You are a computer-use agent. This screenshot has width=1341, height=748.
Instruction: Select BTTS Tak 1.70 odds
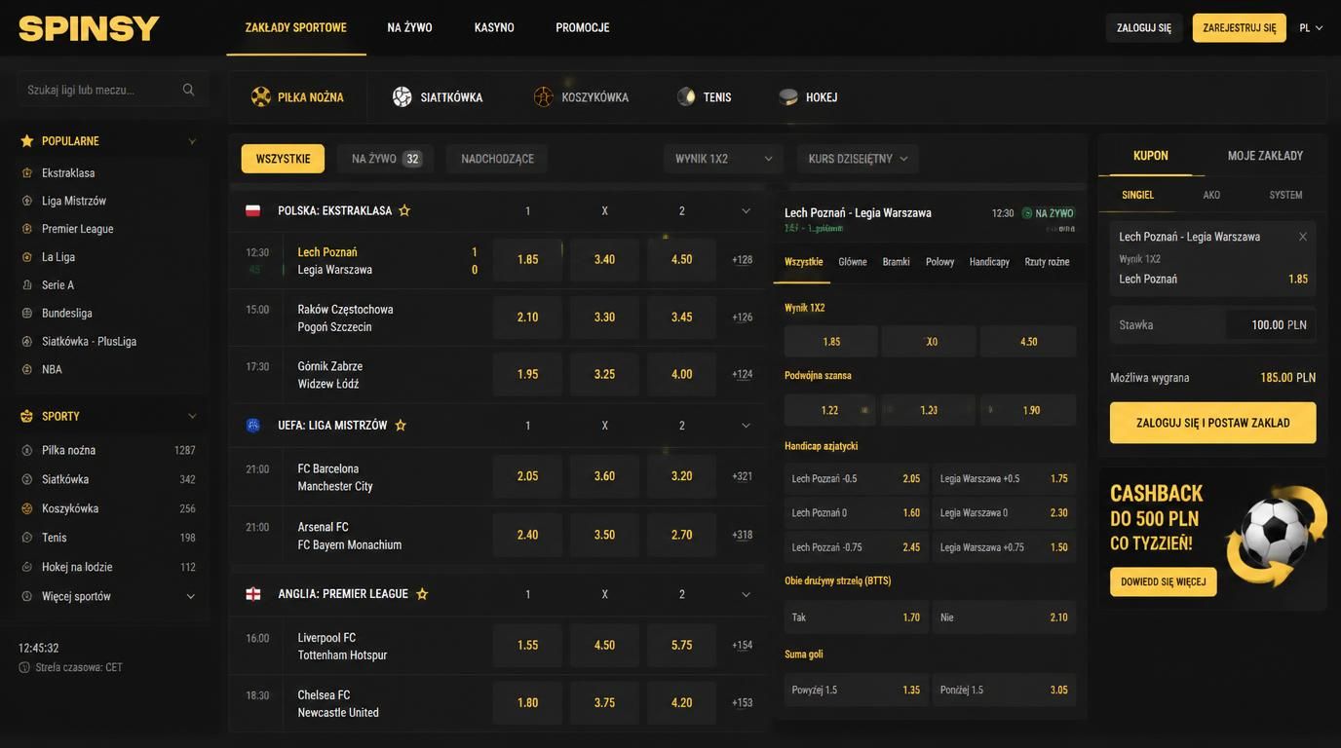pyautogui.click(x=856, y=617)
